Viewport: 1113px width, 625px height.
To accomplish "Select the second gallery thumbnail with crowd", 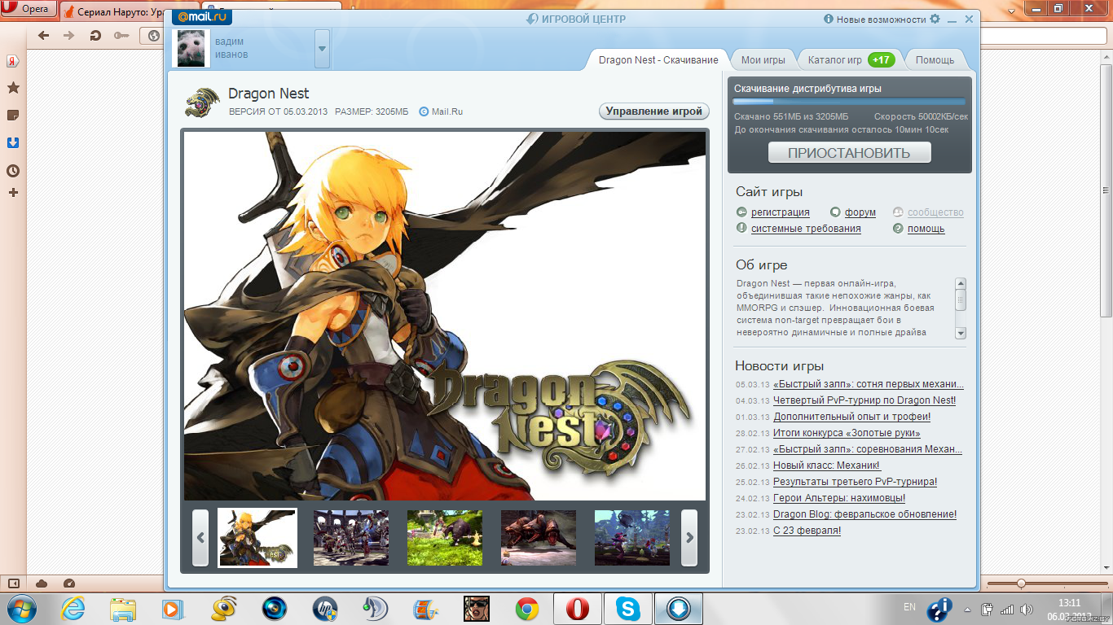I will coord(351,538).
